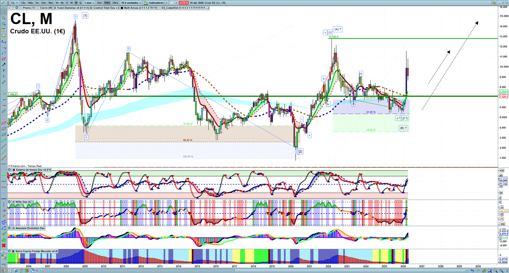Switch to the D daily timeframe
Viewport: 509px width, 273px height.
[67, 3]
